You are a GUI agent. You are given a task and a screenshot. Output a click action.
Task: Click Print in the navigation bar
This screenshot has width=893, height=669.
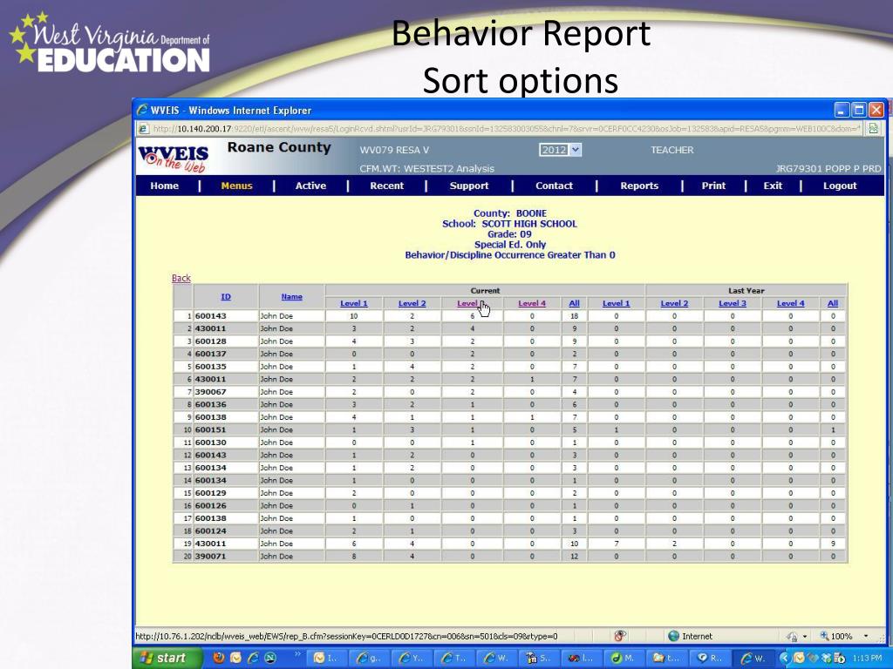(x=713, y=186)
